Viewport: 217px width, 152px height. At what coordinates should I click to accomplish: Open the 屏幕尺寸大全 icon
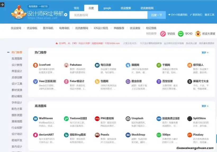pyautogui.click(x=190, y=81)
